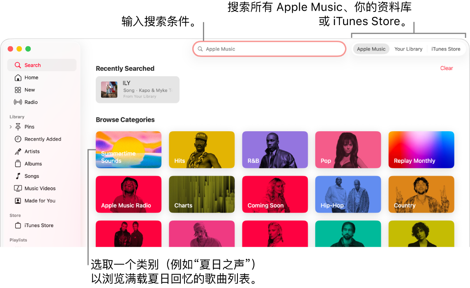Go to Home text in sidebar

[32, 77]
